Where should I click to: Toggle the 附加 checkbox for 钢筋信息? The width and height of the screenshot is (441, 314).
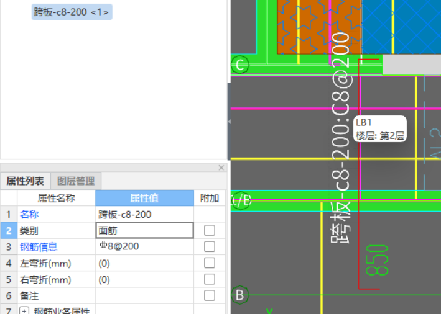[210, 246]
